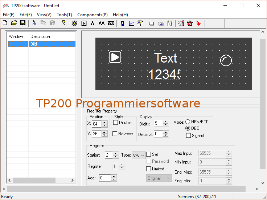Image resolution: width=267 pixels, height=200 pixels.
Task: Increase the Addr stepper
Action: pos(114,176)
